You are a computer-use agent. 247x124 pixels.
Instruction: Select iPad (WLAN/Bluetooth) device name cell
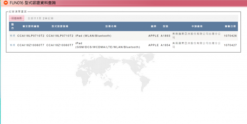[93, 36]
